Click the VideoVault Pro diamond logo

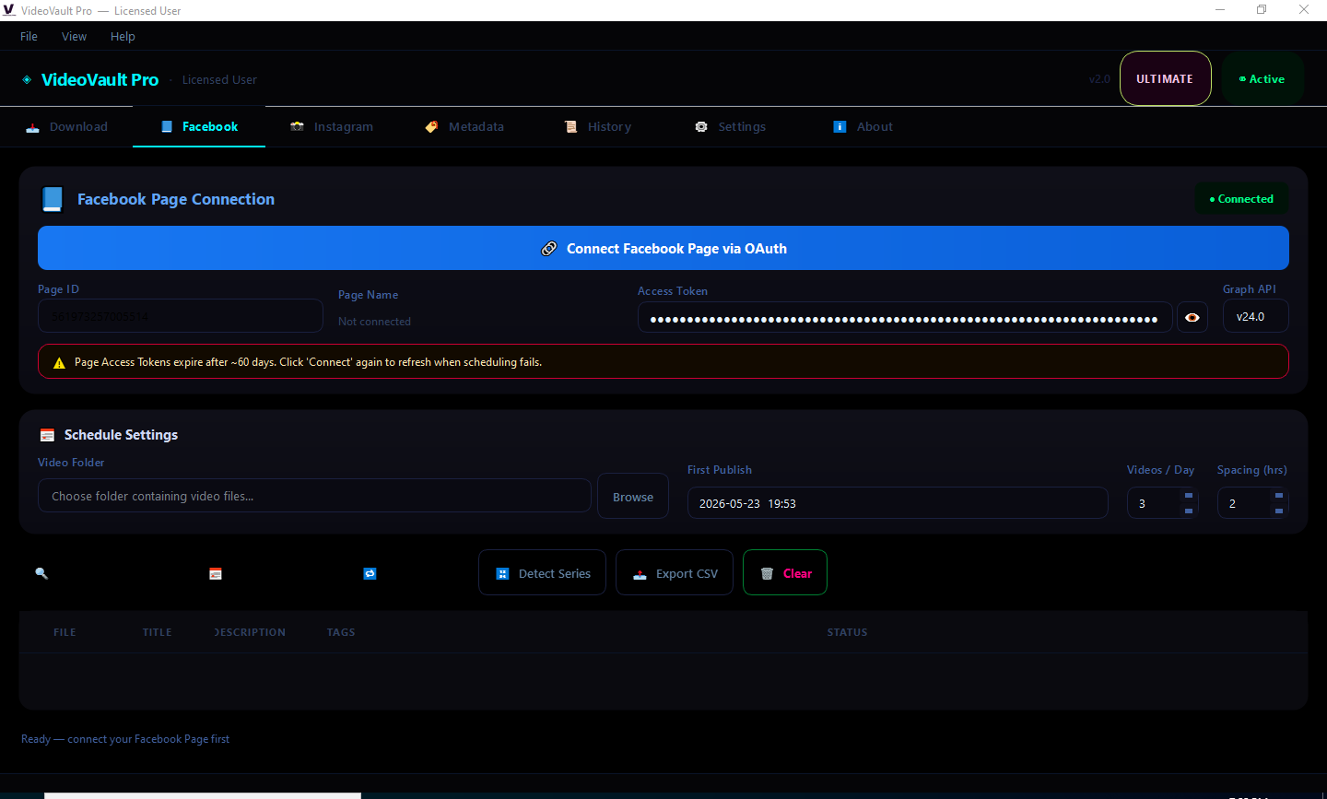pyautogui.click(x=27, y=80)
